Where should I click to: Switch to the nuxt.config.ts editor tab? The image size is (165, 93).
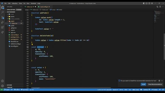click(x=44, y=7)
